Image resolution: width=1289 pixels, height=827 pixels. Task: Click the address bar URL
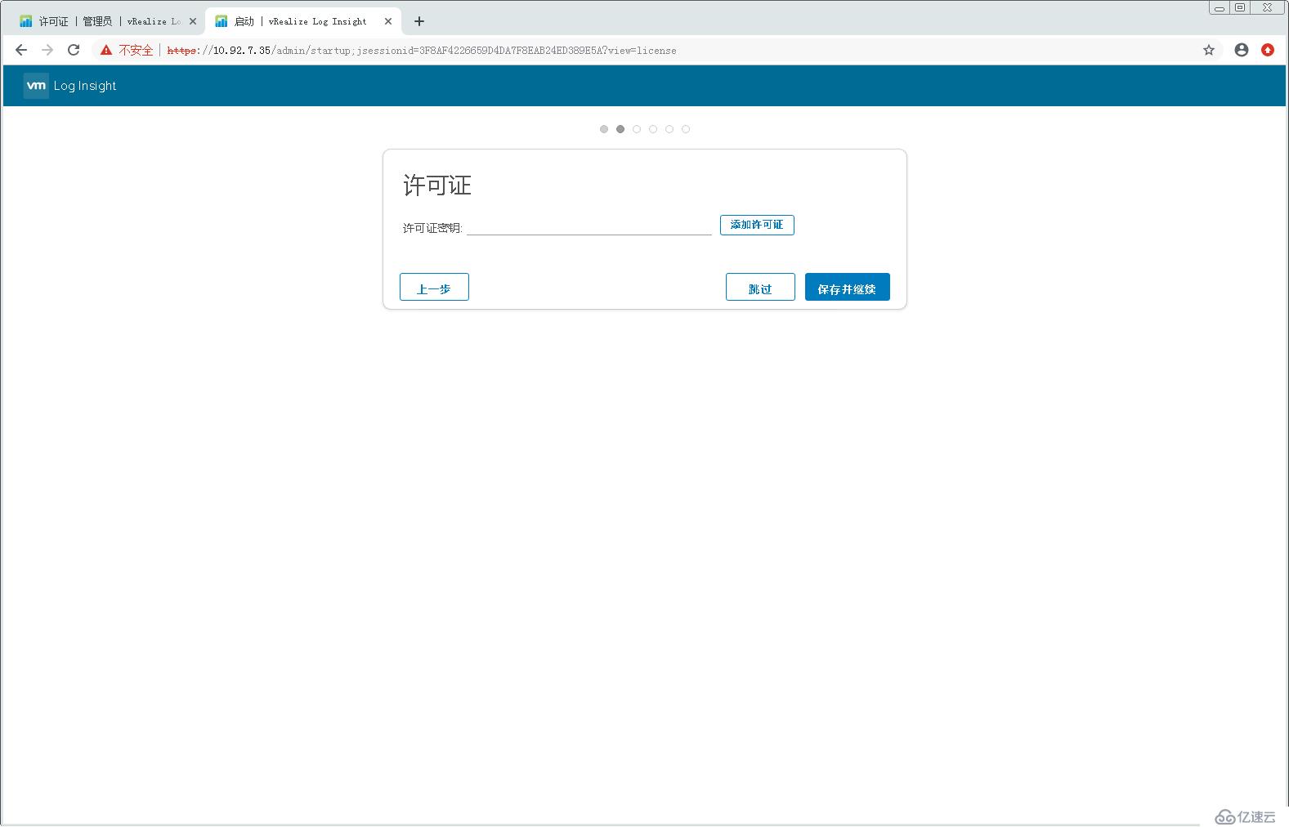422,51
